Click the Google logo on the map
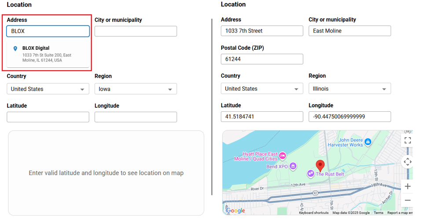Screen dimensions: 421x220 click(x=236, y=211)
